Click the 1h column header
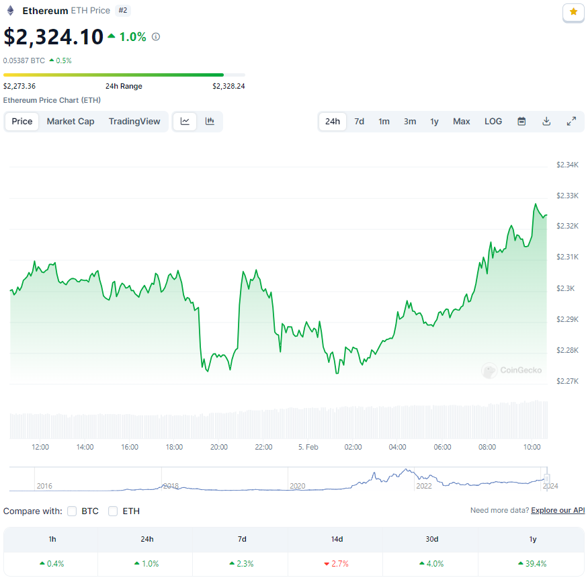Screen dimensions: 586x580 (x=52, y=539)
